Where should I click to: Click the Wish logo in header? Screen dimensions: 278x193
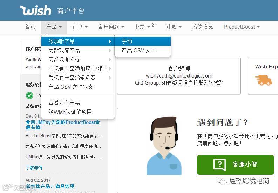pos(36,10)
